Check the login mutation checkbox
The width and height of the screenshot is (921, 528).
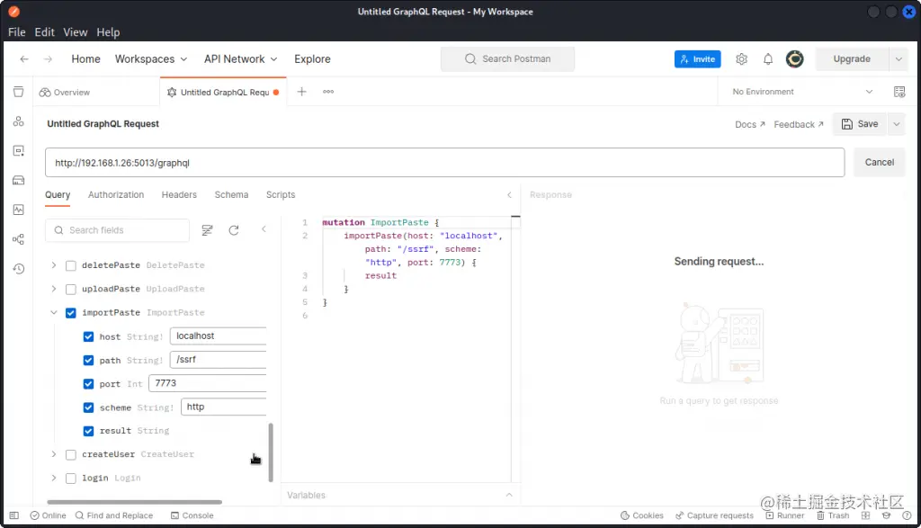tap(70, 478)
